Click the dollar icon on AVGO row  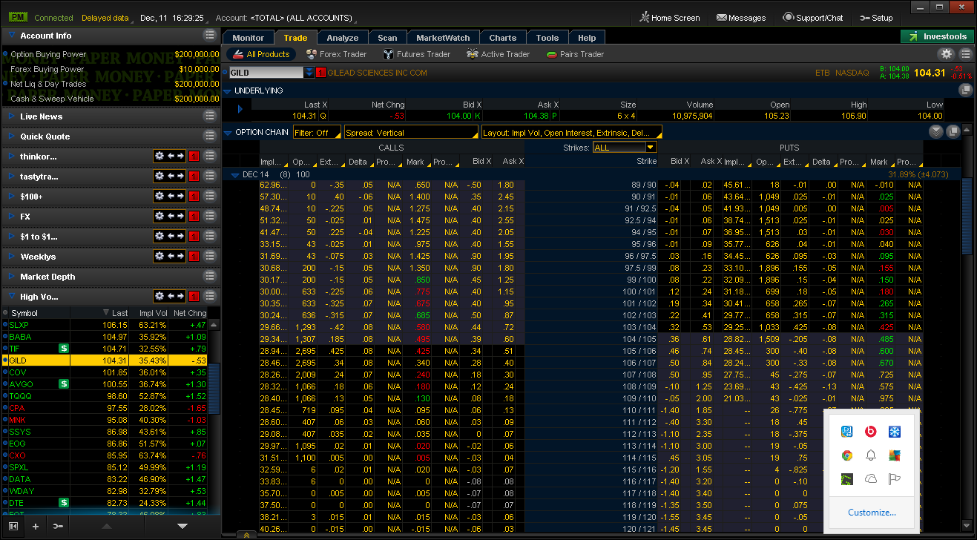tap(65, 384)
